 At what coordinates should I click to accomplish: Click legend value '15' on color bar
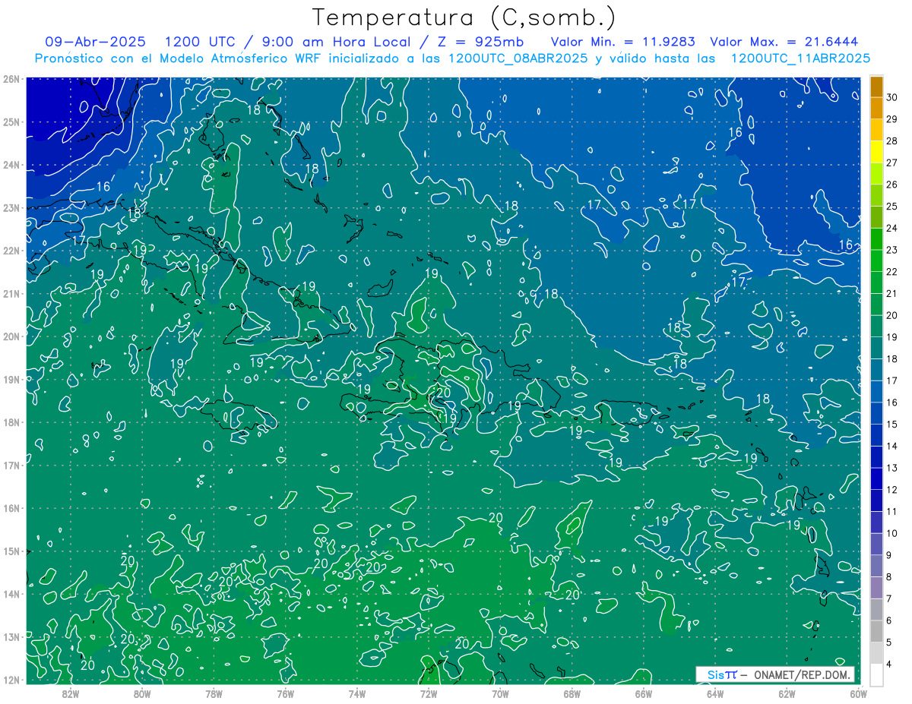point(892,425)
